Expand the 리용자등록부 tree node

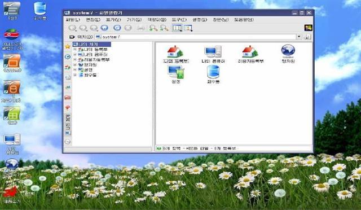74,59
